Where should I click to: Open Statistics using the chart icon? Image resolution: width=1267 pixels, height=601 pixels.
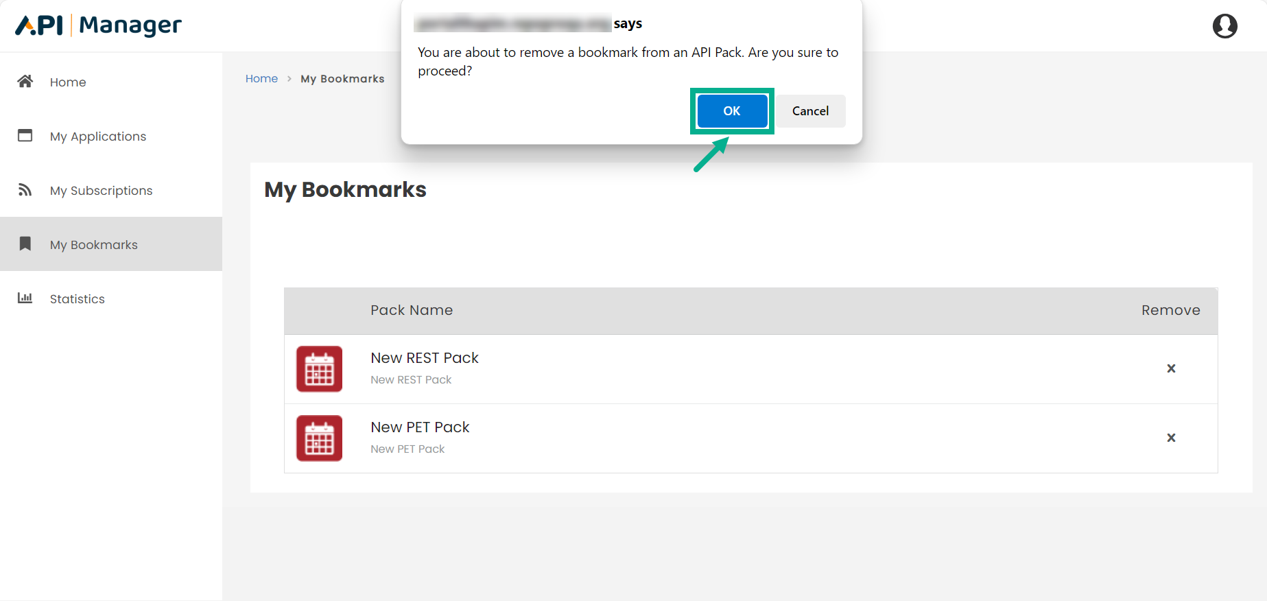[25, 298]
